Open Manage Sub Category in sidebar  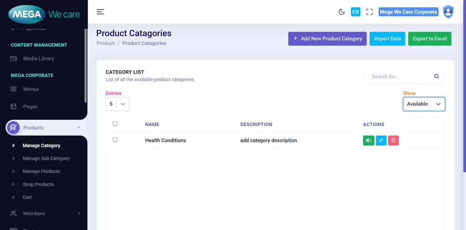pyautogui.click(x=46, y=158)
